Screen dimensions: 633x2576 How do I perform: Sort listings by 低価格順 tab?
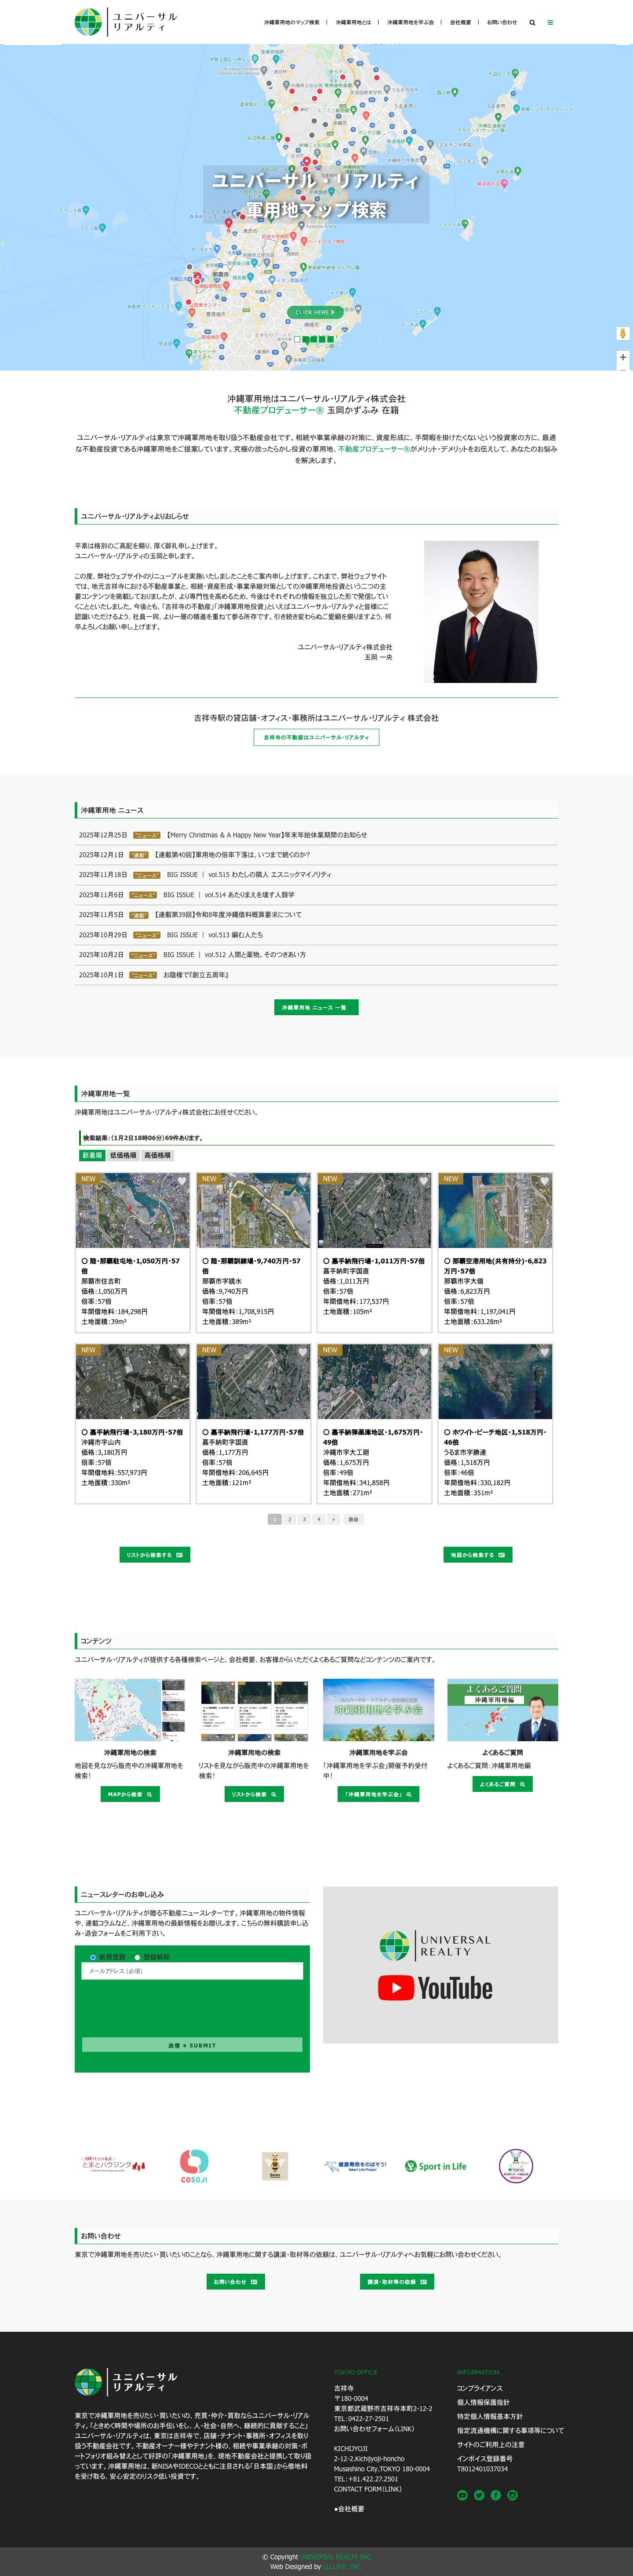123,1155
